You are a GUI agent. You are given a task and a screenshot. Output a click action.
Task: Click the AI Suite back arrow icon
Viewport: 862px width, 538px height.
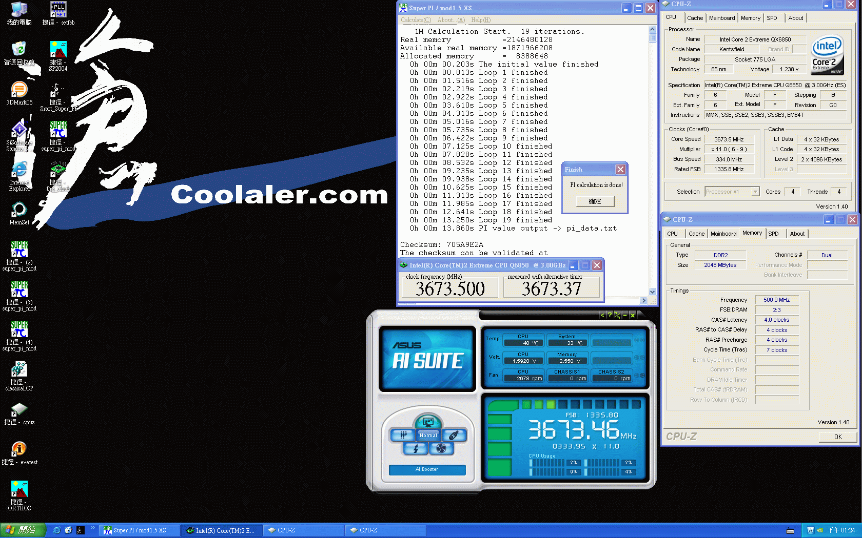tap(602, 315)
